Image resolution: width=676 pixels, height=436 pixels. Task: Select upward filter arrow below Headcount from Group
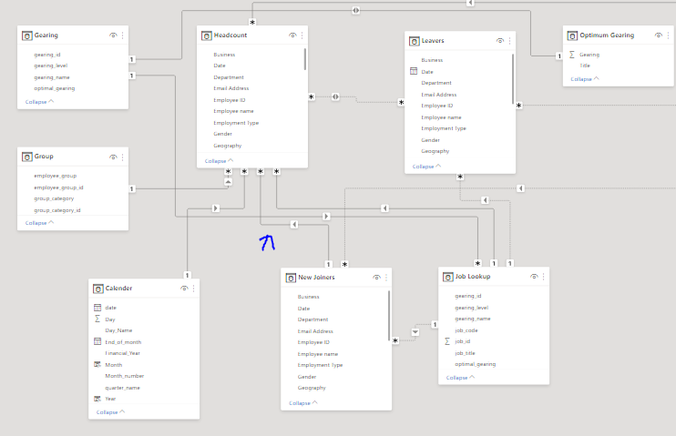pos(228,182)
